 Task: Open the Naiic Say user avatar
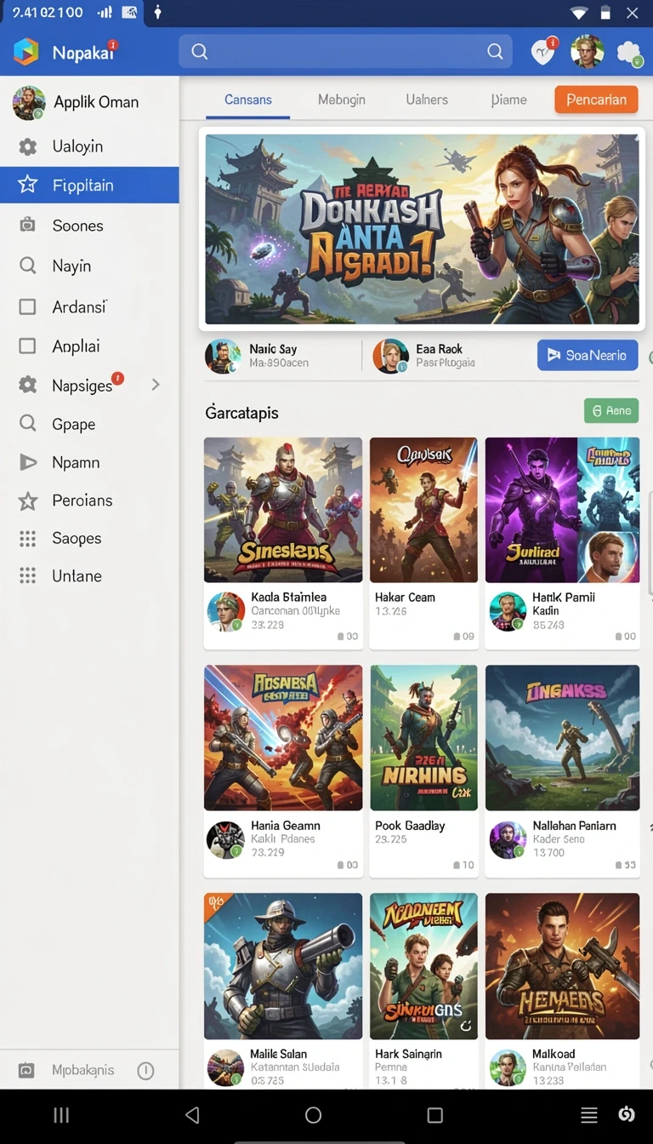pos(223,356)
